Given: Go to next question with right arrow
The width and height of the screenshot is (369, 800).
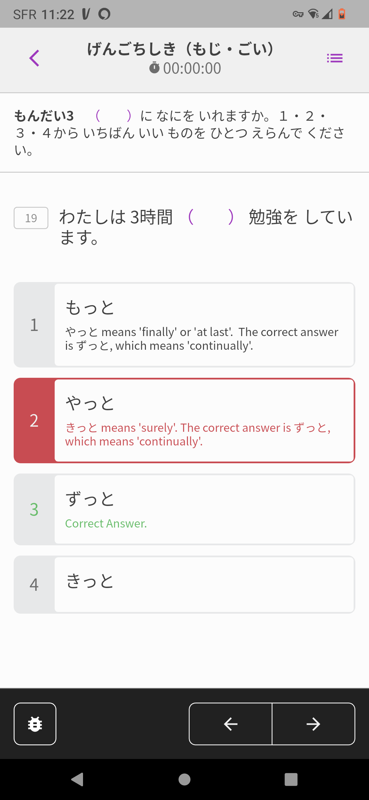Looking at the screenshot, I should tap(313, 724).
